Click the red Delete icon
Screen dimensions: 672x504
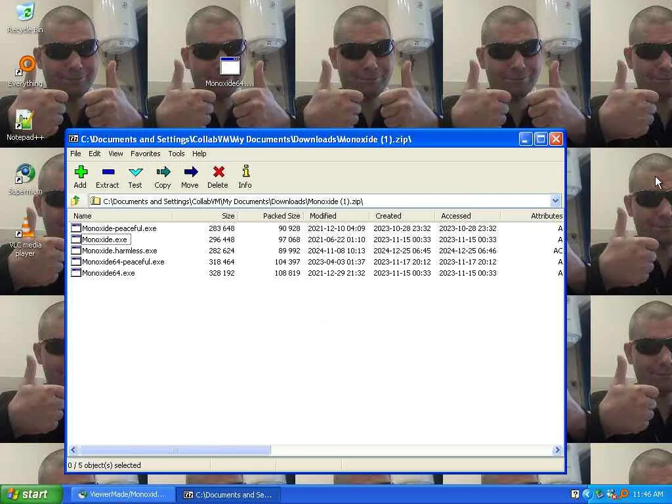pyautogui.click(x=218, y=173)
